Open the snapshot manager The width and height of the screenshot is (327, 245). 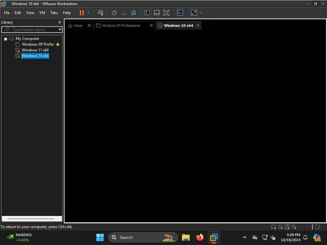(x=133, y=13)
